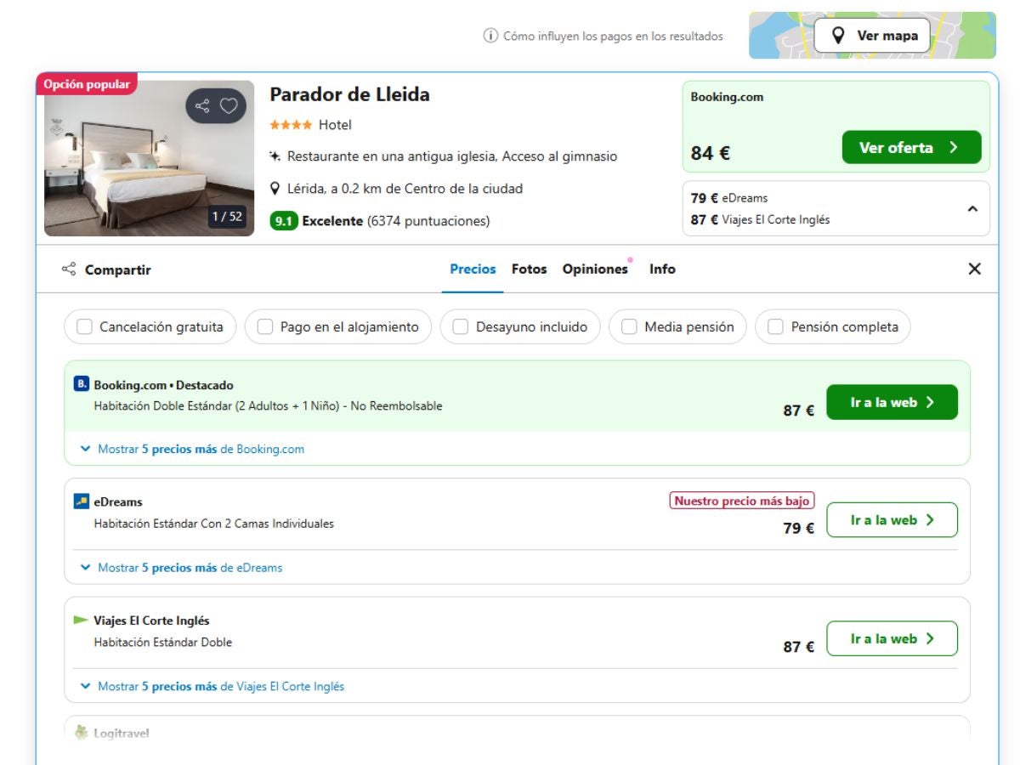Switch to the Fotos tab
1020x765 pixels.
(x=529, y=269)
